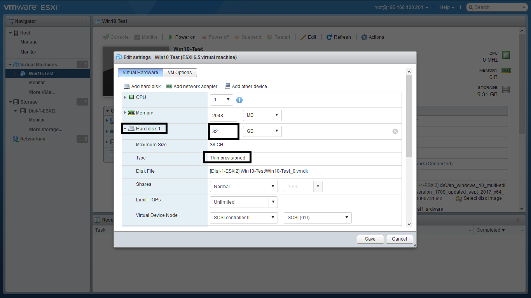Expand the Memory settings row
The width and height of the screenshot is (531, 298).
(125, 113)
